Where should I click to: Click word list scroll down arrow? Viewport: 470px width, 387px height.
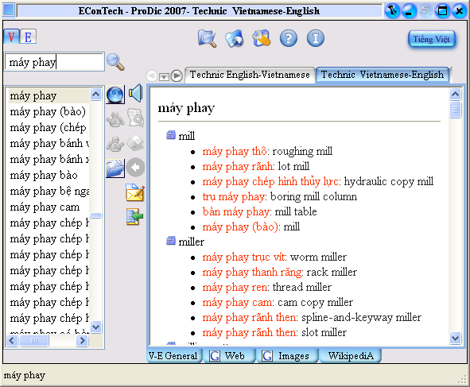pos(96,327)
